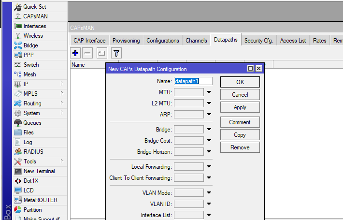Expand the ARP field arrow
Viewport: 343px width, 220px height.
point(209,115)
